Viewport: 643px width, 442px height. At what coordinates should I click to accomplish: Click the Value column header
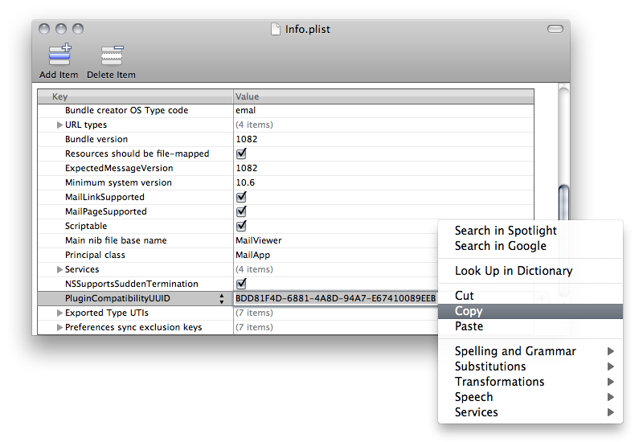(383, 96)
